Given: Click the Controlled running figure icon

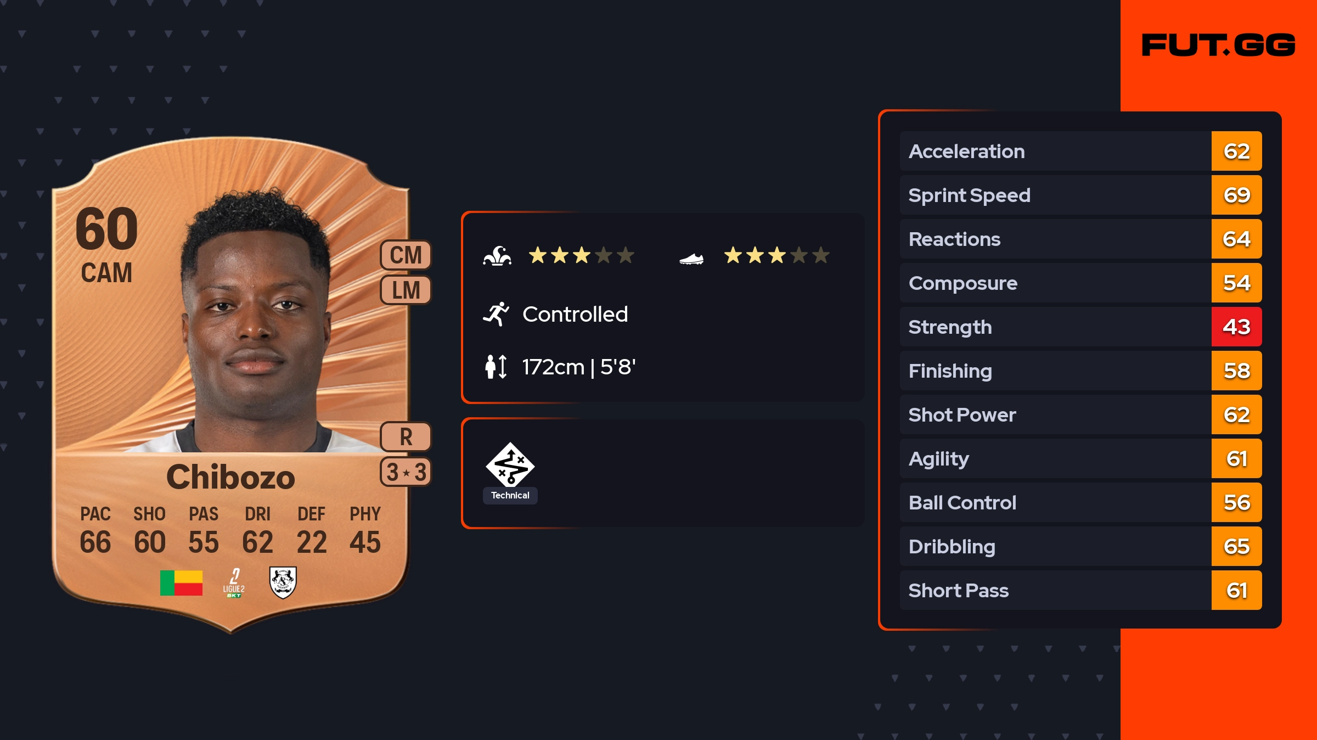Looking at the screenshot, I should point(496,314).
